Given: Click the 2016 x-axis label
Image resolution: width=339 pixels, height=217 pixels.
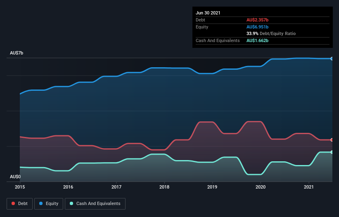Looking at the screenshot, I should pos(68,187).
